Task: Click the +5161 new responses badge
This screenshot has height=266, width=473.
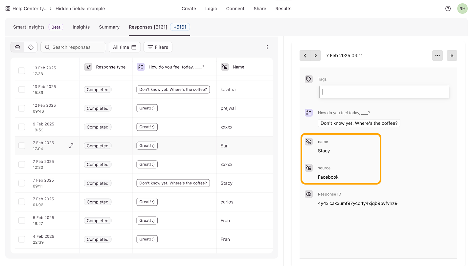Action: pos(180,27)
